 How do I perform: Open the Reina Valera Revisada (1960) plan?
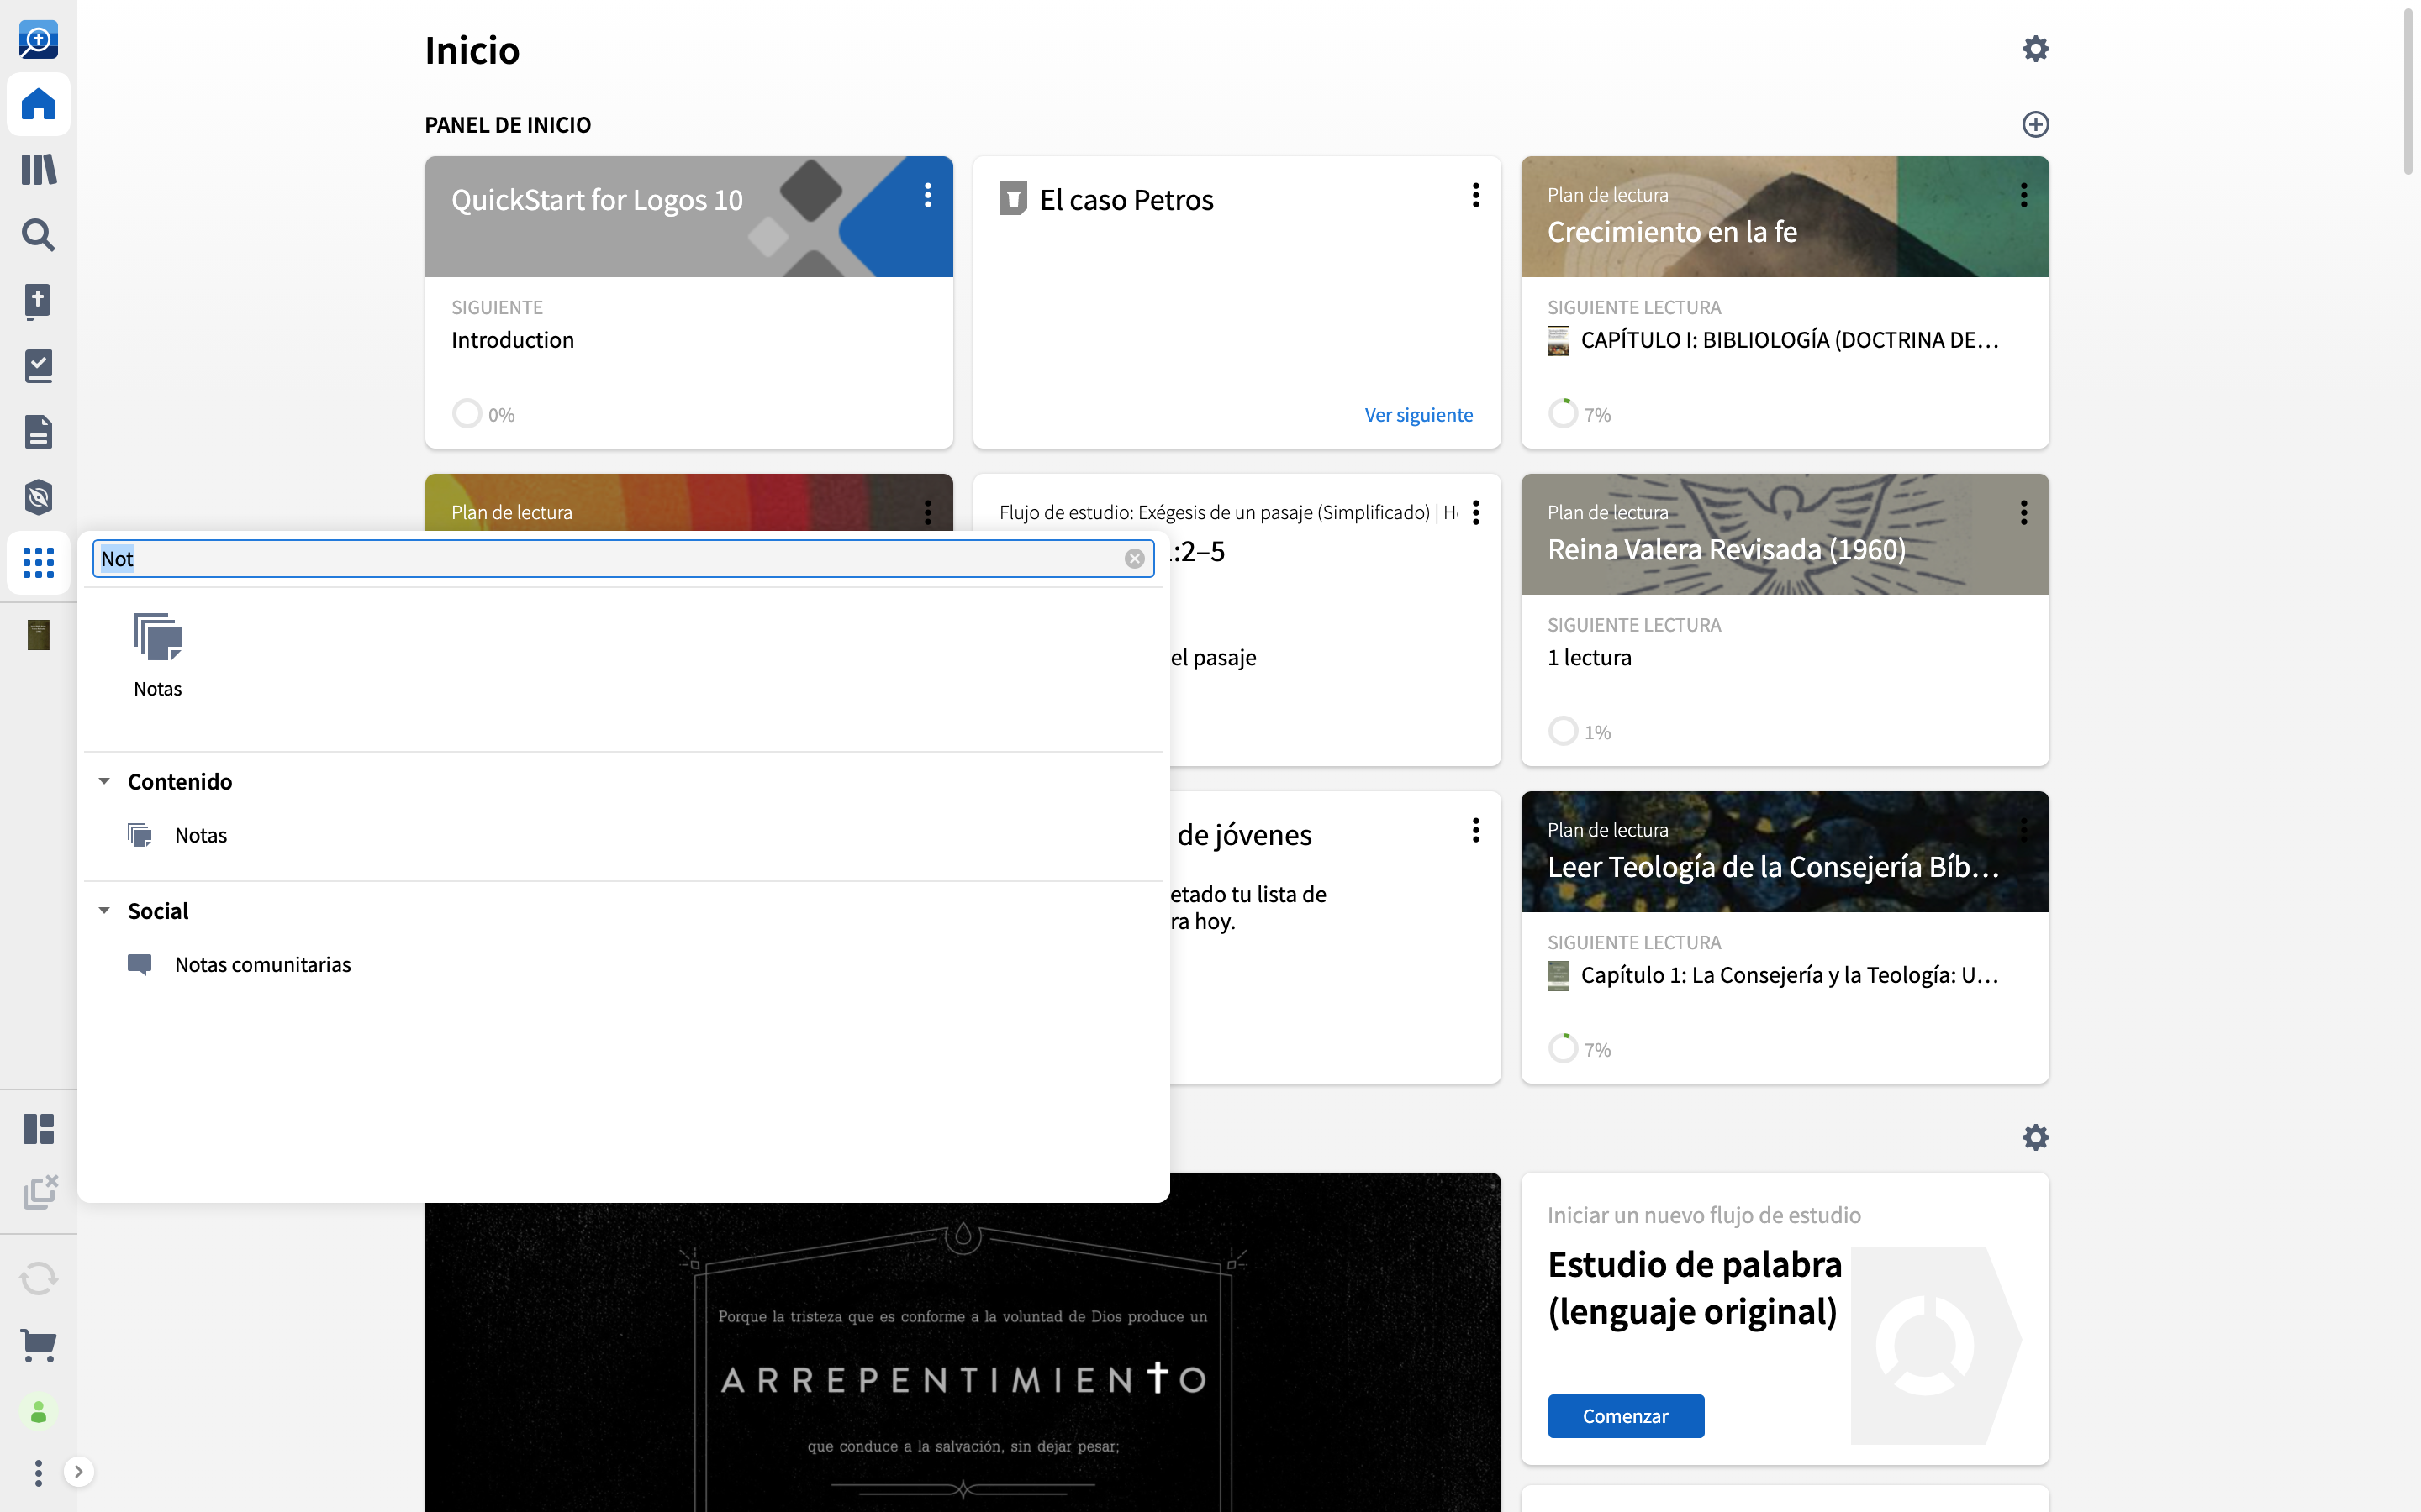1727,549
